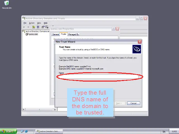Viewport: 179px width, 134px height.
Task: Click the Properties toolbar icon
Action: (x=43, y=27)
